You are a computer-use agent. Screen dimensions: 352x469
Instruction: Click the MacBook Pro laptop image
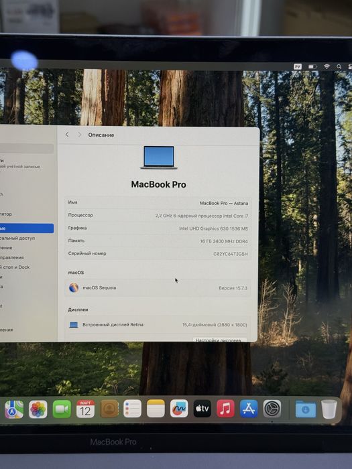point(159,157)
